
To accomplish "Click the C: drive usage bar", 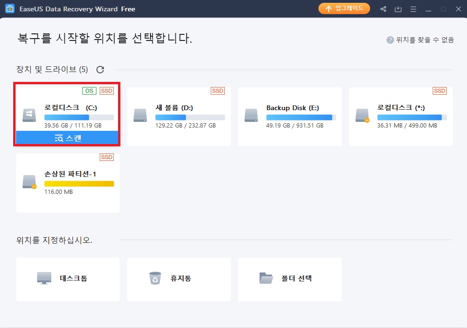I will 79,117.
